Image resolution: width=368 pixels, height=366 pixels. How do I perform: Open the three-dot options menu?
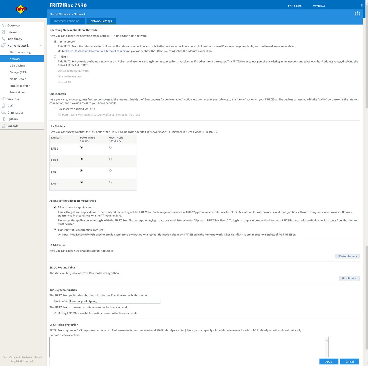362,5
